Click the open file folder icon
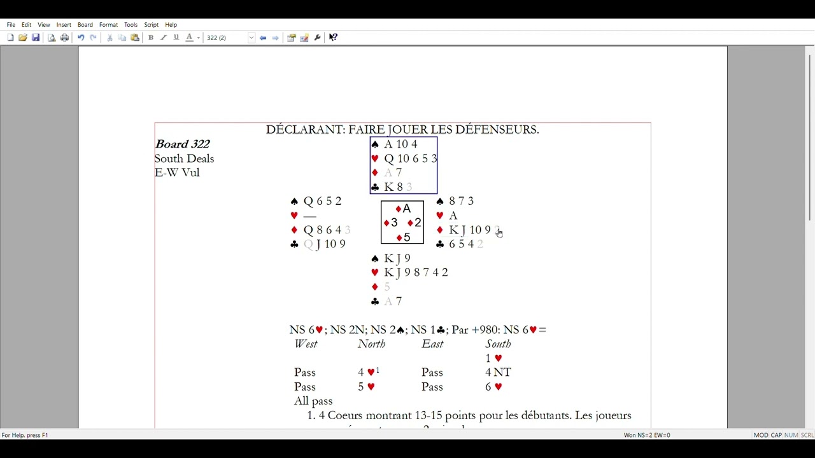The height and width of the screenshot is (458, 815). 23,38
